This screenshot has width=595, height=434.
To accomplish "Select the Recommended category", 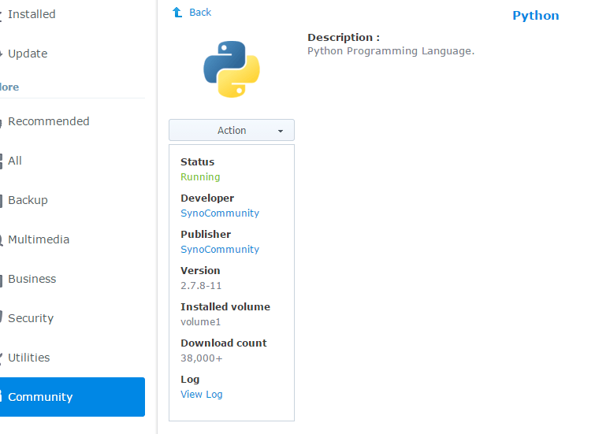I will coord(48,121).
